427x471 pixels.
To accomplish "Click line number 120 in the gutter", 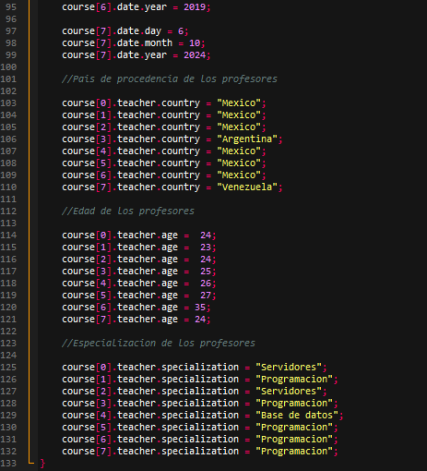I will [8, 308].
